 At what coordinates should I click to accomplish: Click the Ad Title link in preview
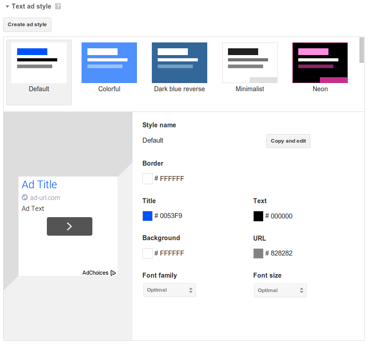click(40, 185)
